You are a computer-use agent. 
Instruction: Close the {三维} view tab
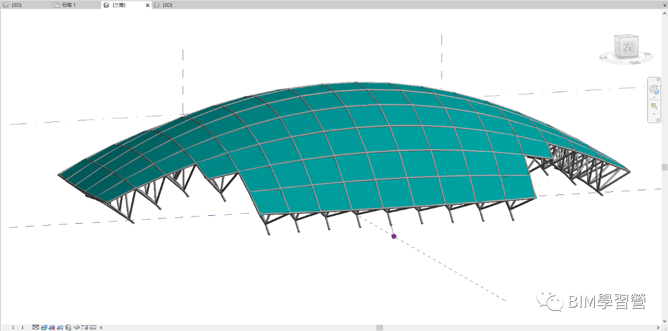point(147,5)
